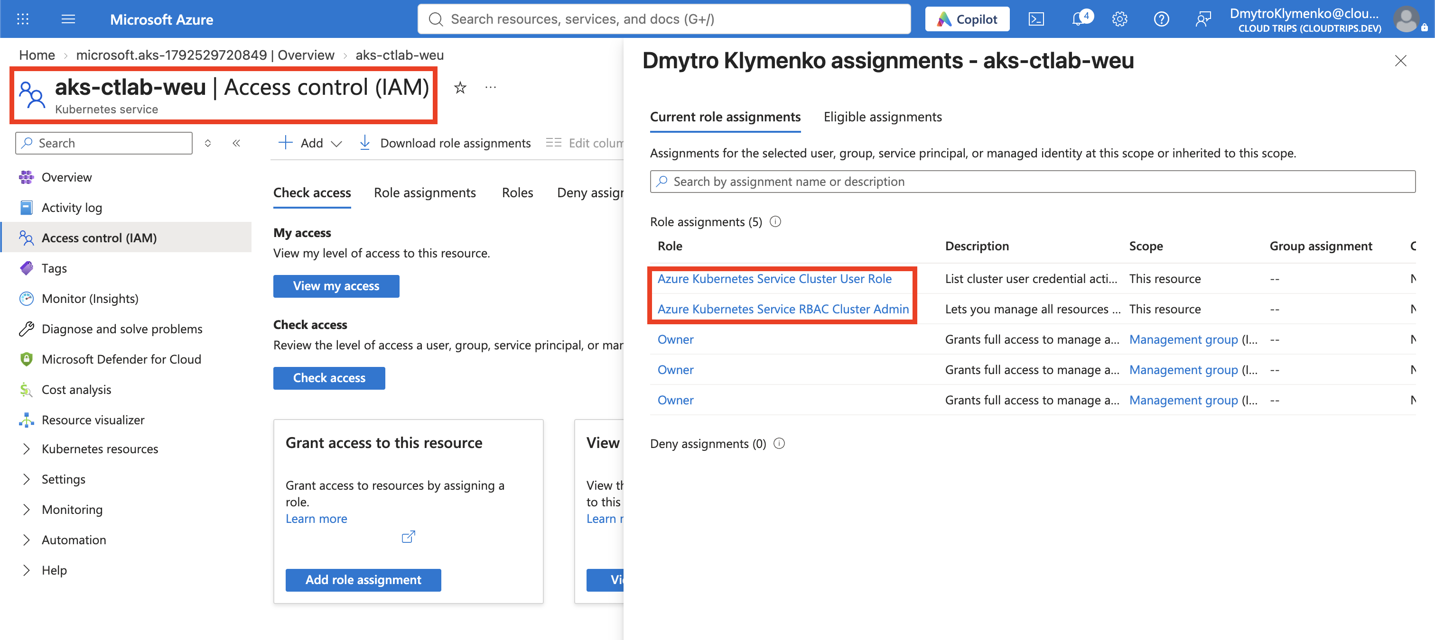Open the Azure portal apps grid icon
The height and width of the screenshot is (640, 1435).
tap(23, 19)
